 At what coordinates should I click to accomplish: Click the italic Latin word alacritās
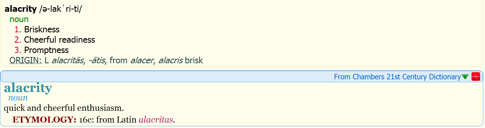tap(68, 60)
